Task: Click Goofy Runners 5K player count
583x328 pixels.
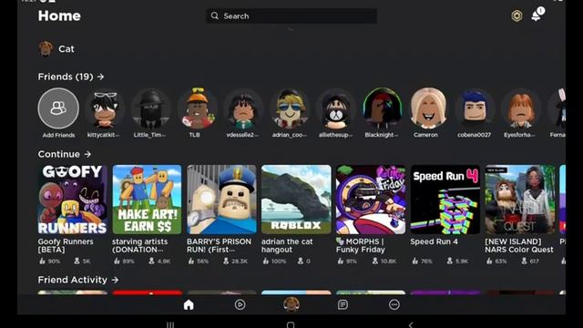Action: click(x=82, y=261)
